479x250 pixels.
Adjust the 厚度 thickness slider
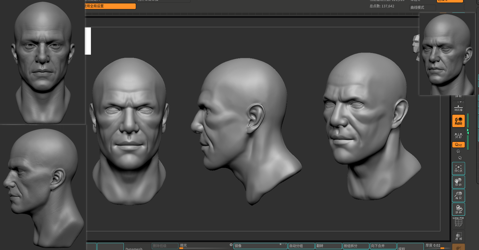pyautogui.click(x=437, y=246)
